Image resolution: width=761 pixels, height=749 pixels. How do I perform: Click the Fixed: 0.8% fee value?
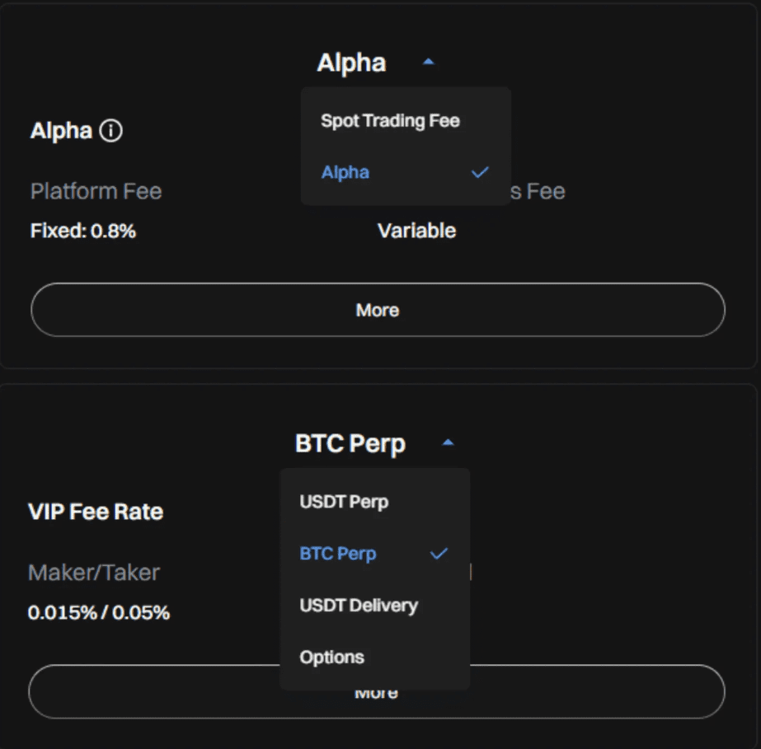82,232
